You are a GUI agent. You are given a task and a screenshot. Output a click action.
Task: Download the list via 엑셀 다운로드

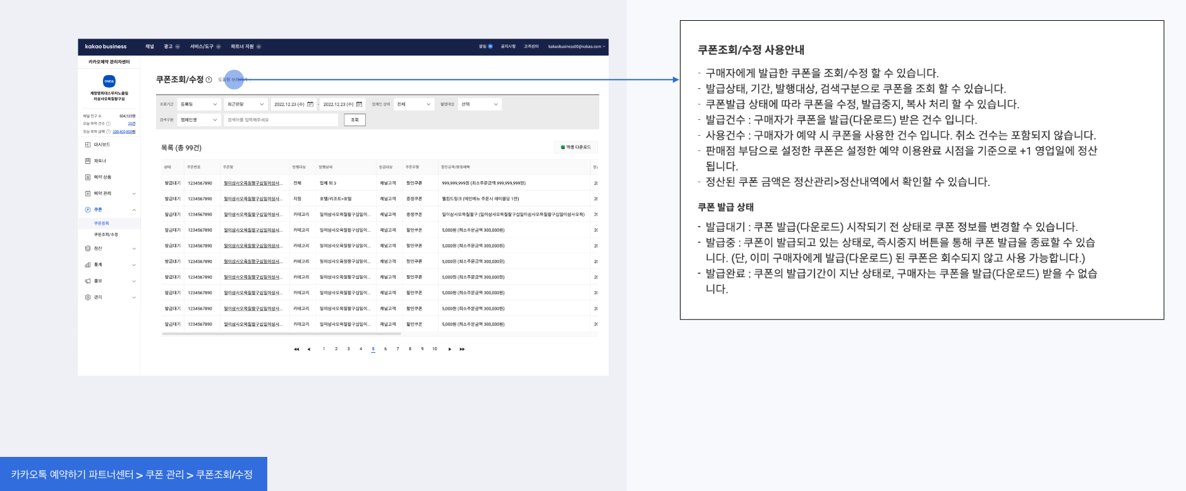click(576, 147)
